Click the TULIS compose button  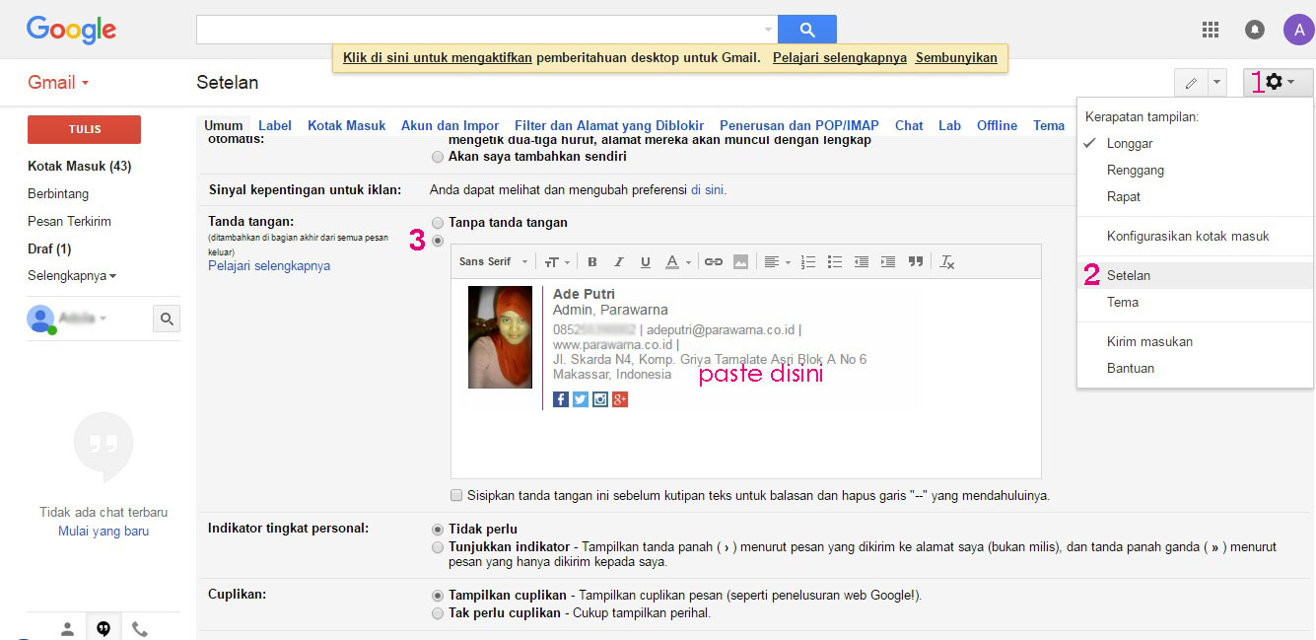(x=84, y=129)
